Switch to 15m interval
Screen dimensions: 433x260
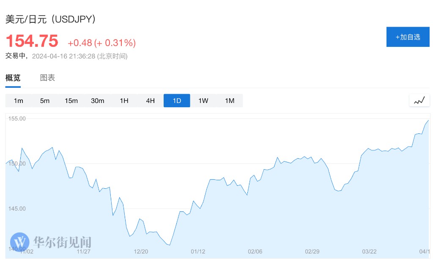click(71, 100)
